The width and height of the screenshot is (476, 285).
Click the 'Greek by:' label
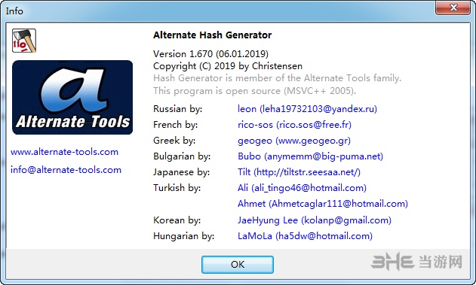click(x=174, y=141)
